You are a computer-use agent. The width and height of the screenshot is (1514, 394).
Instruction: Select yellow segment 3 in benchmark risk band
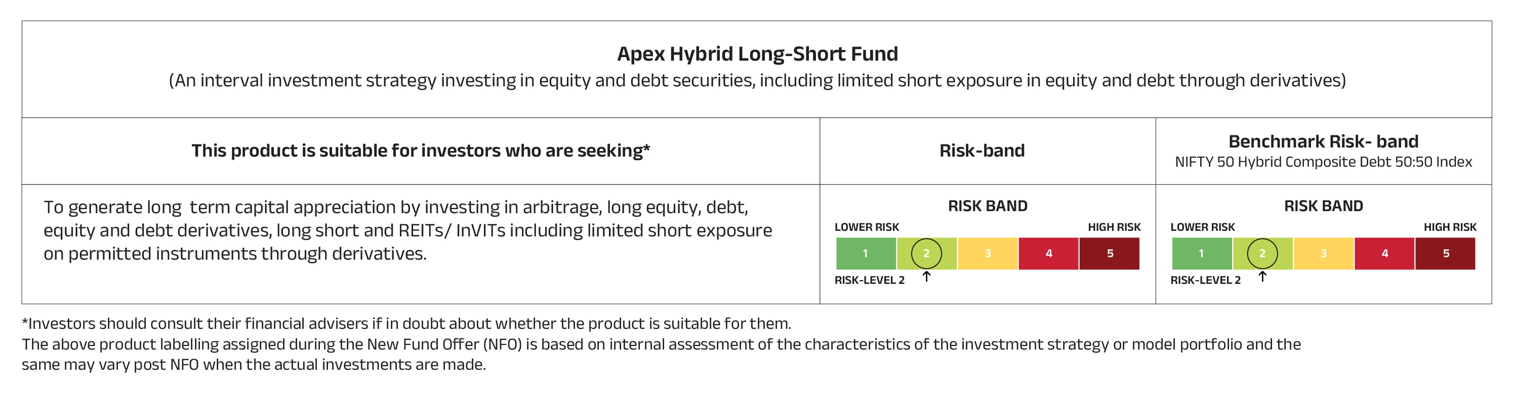[x=1324, y=253]
